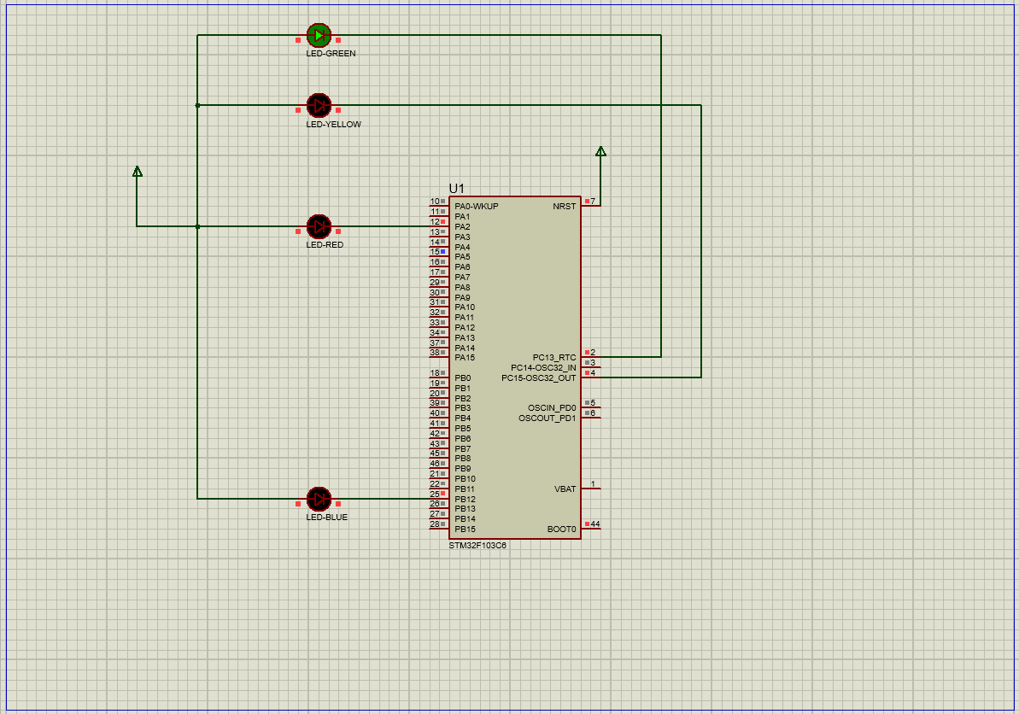The image size is (1019, 714).
Task: Click the LED-RED label text
Action: coord(325,245)
